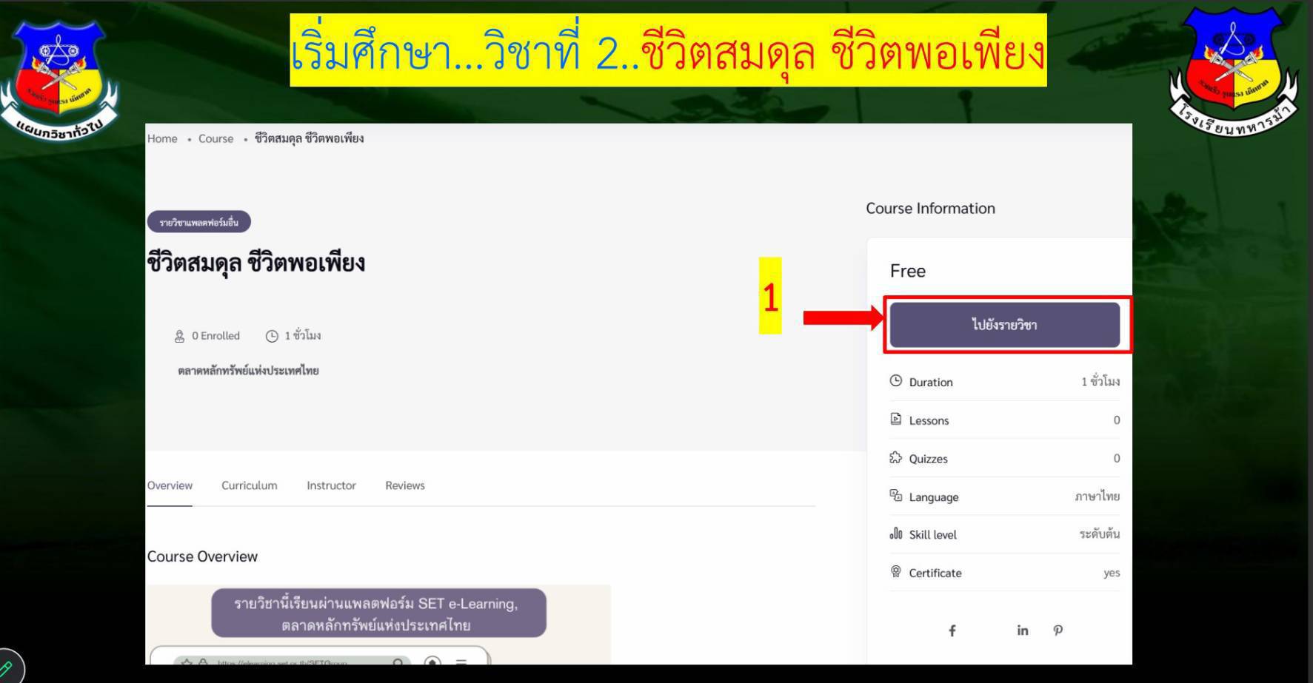Open the Course breadcrumb link
This screenshot has width=1313, height=683.
coord(216,138)
